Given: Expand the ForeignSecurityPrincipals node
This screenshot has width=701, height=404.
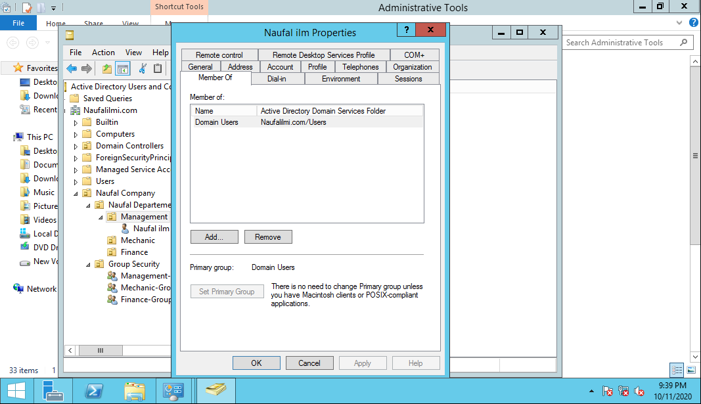Looking at the screenshot, I should tap(76, 158).
